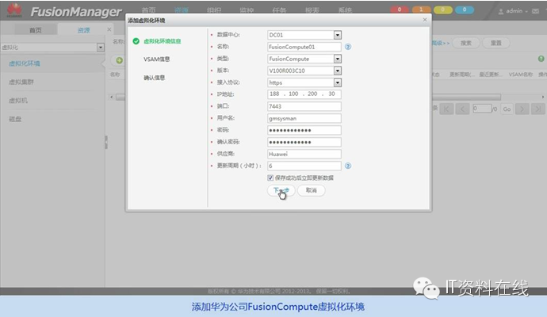Click the orange alarm counter badge
The width and height of the screenshot is (547, 317).
point(421,10)
